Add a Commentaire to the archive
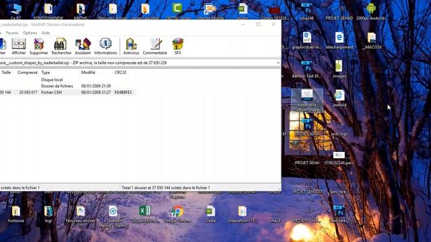Screen dimensions: 431x242 (155, 46)
